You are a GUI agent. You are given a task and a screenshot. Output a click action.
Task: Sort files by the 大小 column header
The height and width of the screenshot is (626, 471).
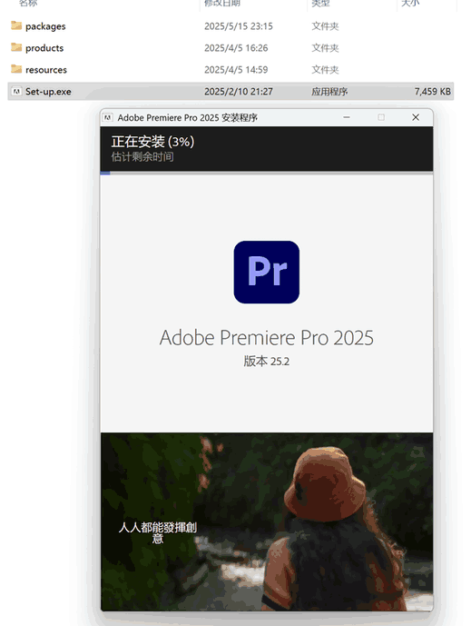click(410, 4)
